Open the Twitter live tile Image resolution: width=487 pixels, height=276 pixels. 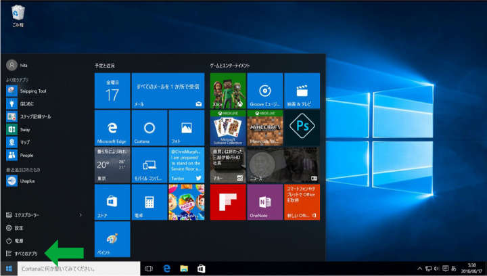point(187,165)
